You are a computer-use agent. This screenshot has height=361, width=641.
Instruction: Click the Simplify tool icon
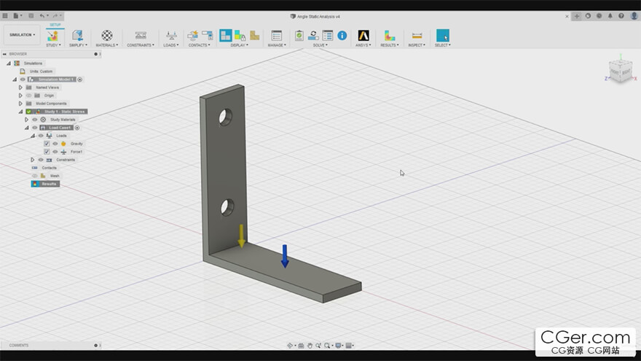point(77,35)
